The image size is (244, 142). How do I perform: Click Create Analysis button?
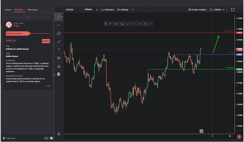197,10
